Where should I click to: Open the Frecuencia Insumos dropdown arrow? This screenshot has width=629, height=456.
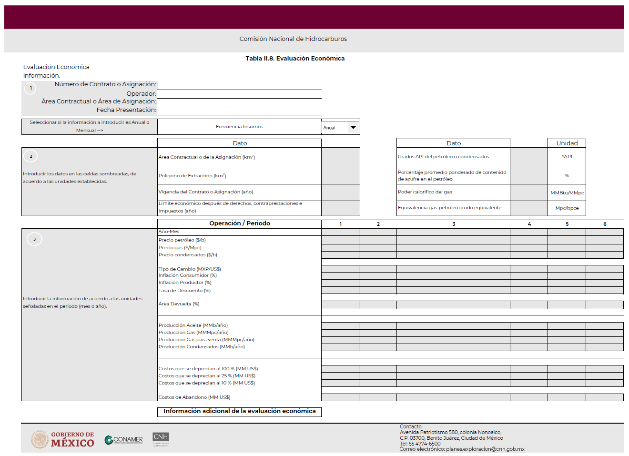[x=353, y=127]
